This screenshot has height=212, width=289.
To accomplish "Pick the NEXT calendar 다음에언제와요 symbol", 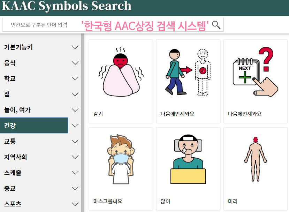I will [x=256, y=72].
